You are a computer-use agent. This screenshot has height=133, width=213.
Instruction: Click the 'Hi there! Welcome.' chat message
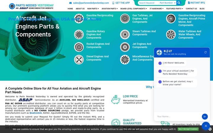(171, 63)
